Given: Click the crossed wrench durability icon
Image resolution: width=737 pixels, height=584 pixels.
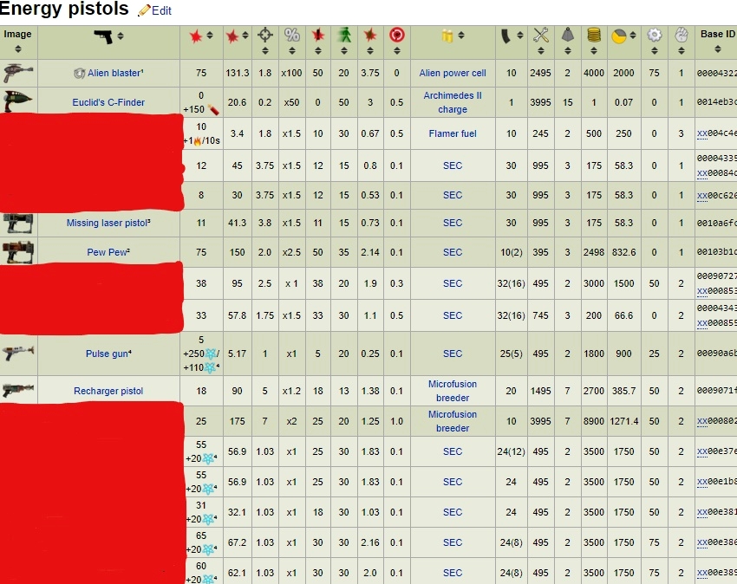Looking at the screenshot, I should 541,36.
